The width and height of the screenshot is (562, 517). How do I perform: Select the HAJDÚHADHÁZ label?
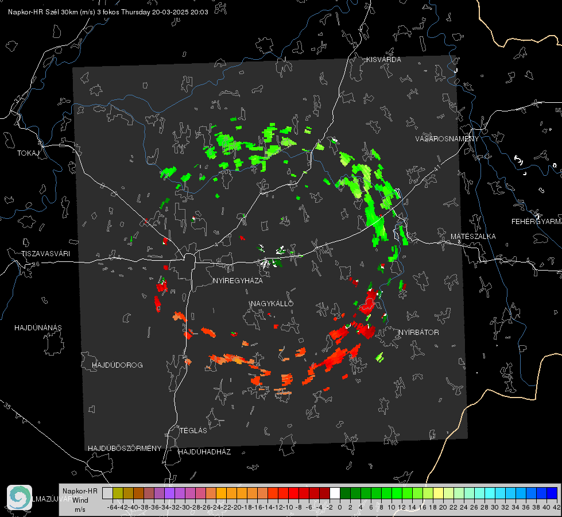coord(204,452)
